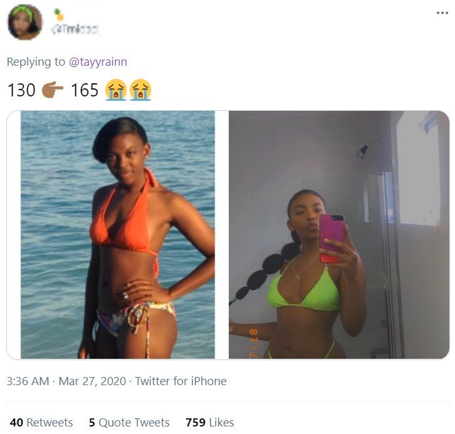View the 5 Quote Tweets list
Image resolution: width=455 pixels, height=434 pixels.
click(x=129, y=422)
